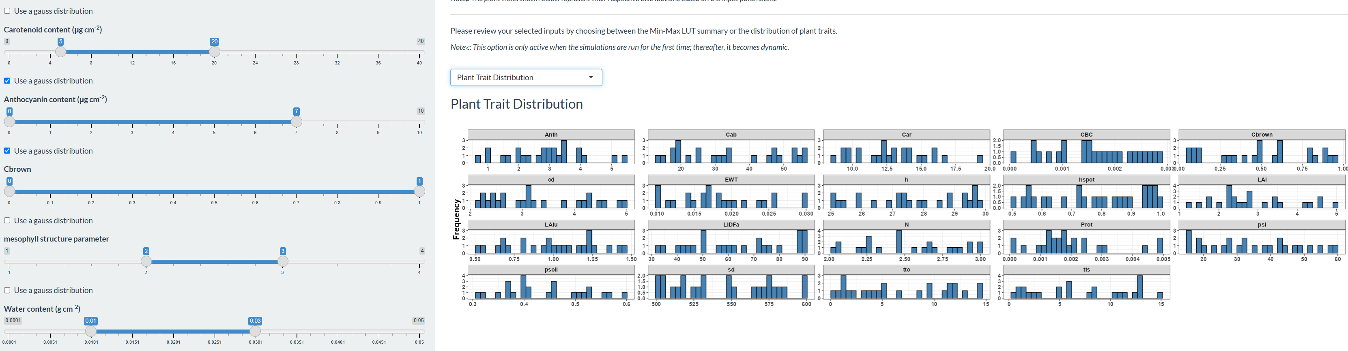Click the psoil histogram panel
This screenshot has width=1348, height=351.
point(551,287)
